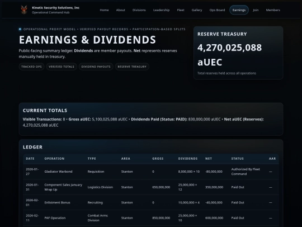Select the active Earnings tab

point(239,10)
